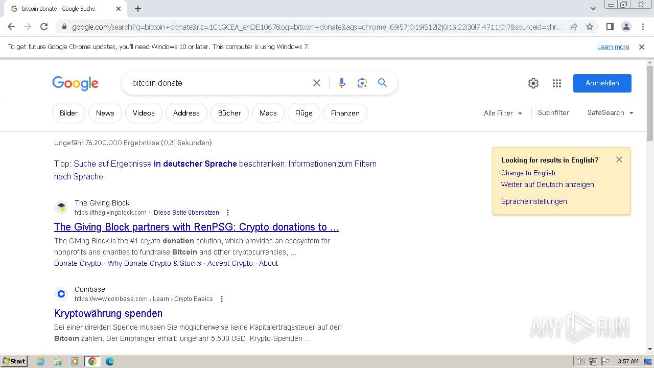Viewport: 654px width, 368px height.
Task: Select the Flüge filter chip
Action: click(x=304, y=113)
